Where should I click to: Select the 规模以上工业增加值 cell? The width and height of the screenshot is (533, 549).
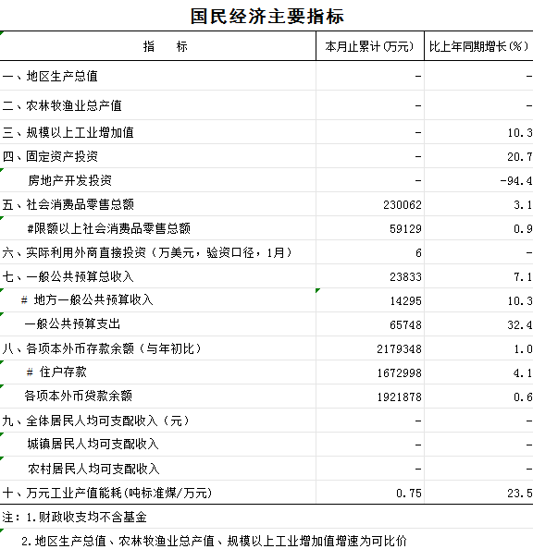click(158, 132)
